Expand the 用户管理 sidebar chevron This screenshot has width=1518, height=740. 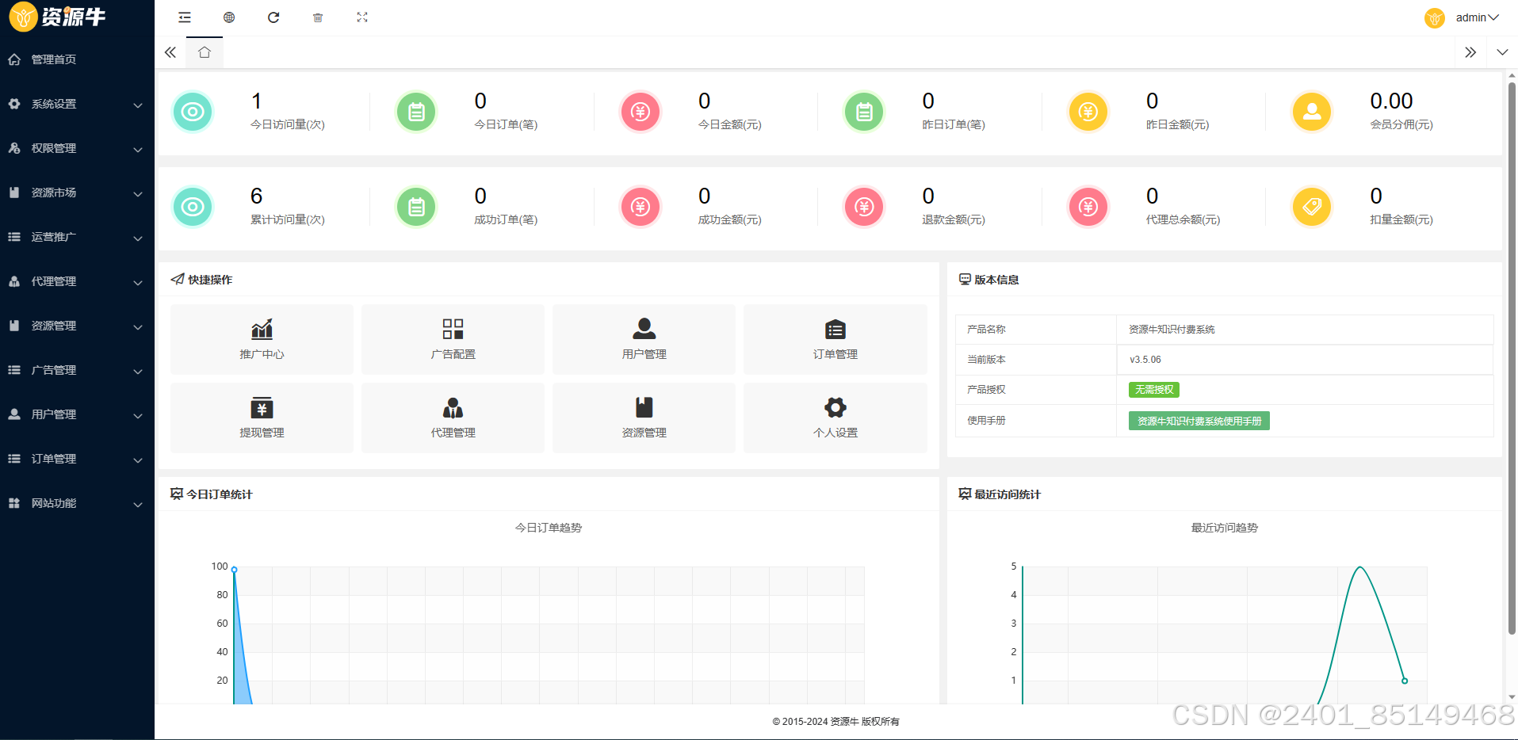138,416
